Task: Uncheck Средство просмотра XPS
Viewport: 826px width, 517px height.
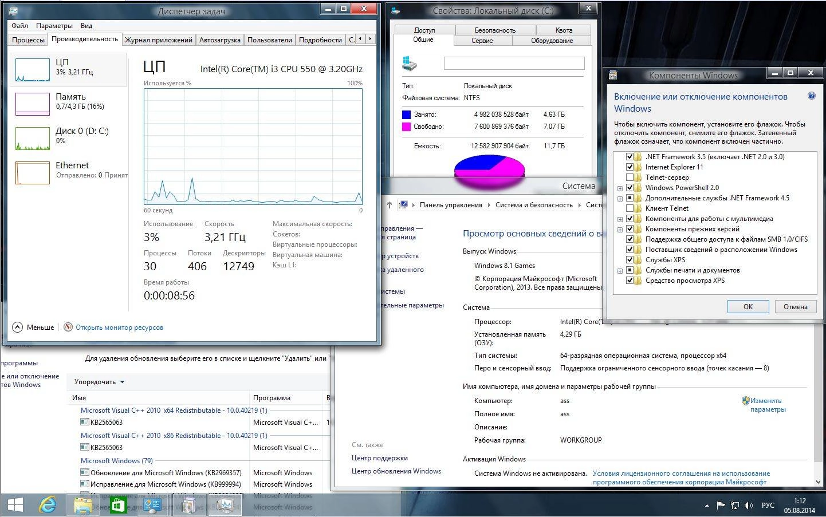Action: click(630, 281)
